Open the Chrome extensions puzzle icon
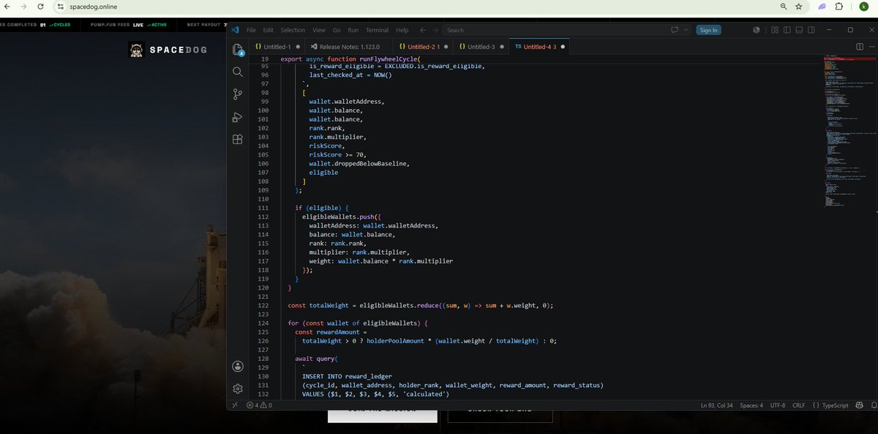Viewport: 878px width, 434px height. (x=839, y=7)
